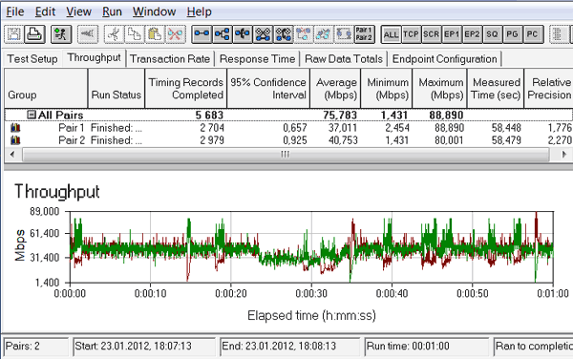573x359 pixels.
Task: Select the Pair 2 row
Action: pos(288,140)
